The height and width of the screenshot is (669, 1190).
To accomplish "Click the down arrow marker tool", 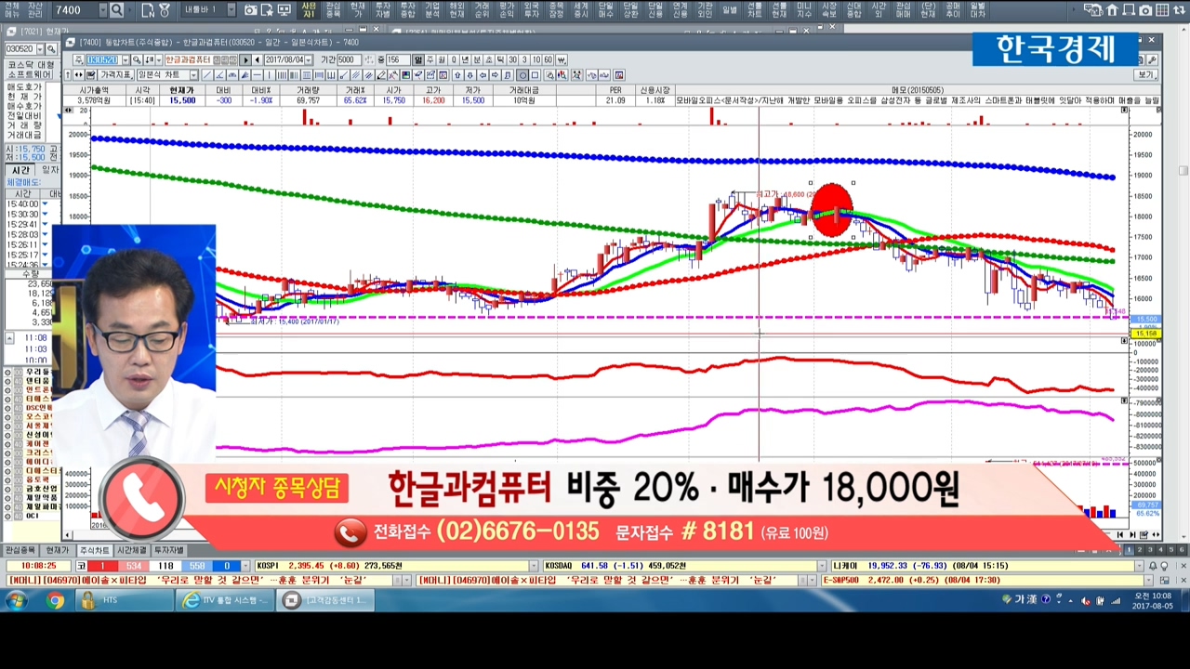I will 469,74.
